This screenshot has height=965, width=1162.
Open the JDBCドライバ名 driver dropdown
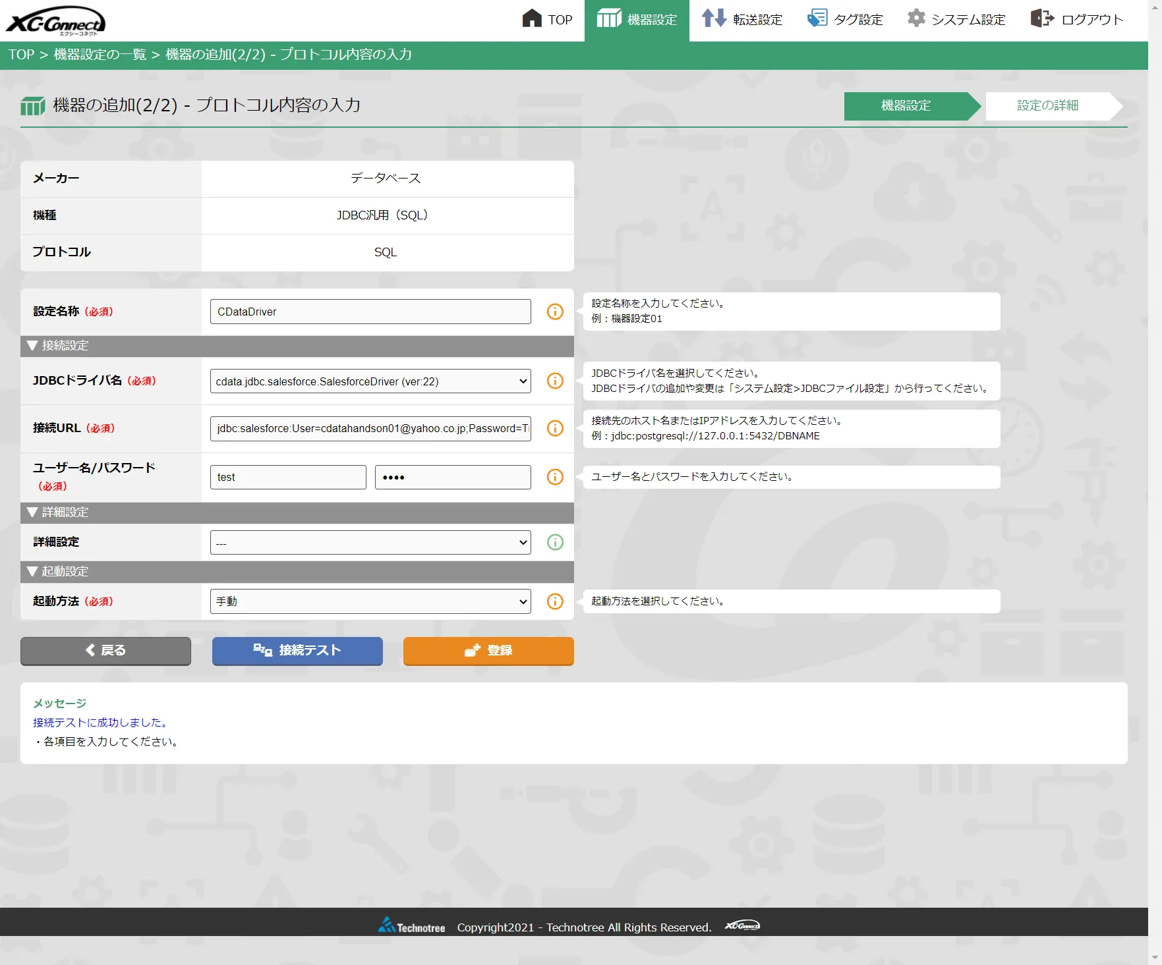pyautogui.click(x=370, y=381)
